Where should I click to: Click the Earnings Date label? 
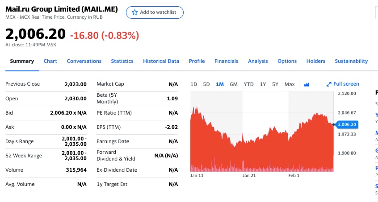pyautogui.click(x=113, y=141)
